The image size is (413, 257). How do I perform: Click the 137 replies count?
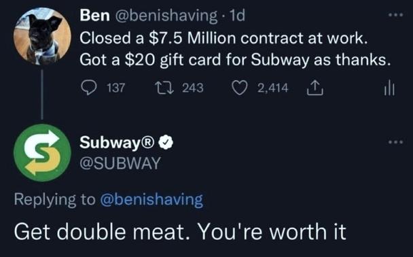[116, 88]
